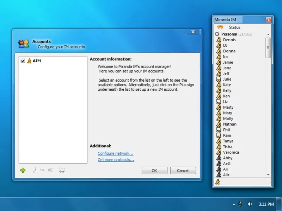Click scroll down arrow in contact list
The width and height of the screenshot is (282, 211).
[268, 174]
